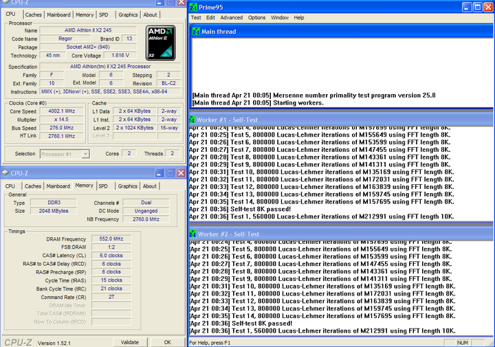Image resolution: width=495 pixels, height=347 pixels.
Task: Click the memory Type DDR3 field
Action: [x=54, y=203]
